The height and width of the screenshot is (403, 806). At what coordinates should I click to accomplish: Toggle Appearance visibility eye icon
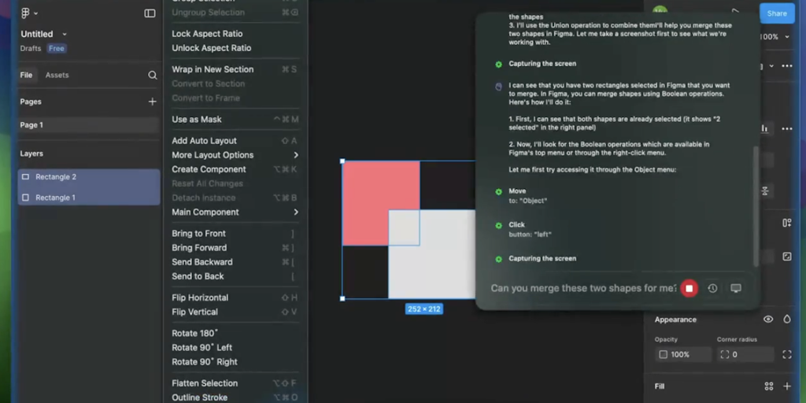coord(768,320)
